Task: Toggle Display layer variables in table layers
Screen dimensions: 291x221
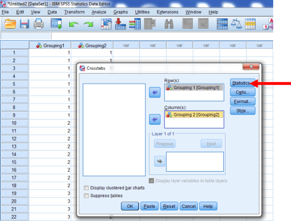Action: 151,181
